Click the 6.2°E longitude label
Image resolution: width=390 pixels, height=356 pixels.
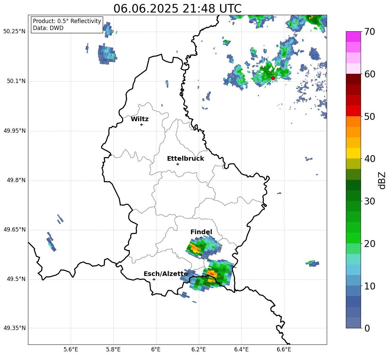tap(199, 349)
